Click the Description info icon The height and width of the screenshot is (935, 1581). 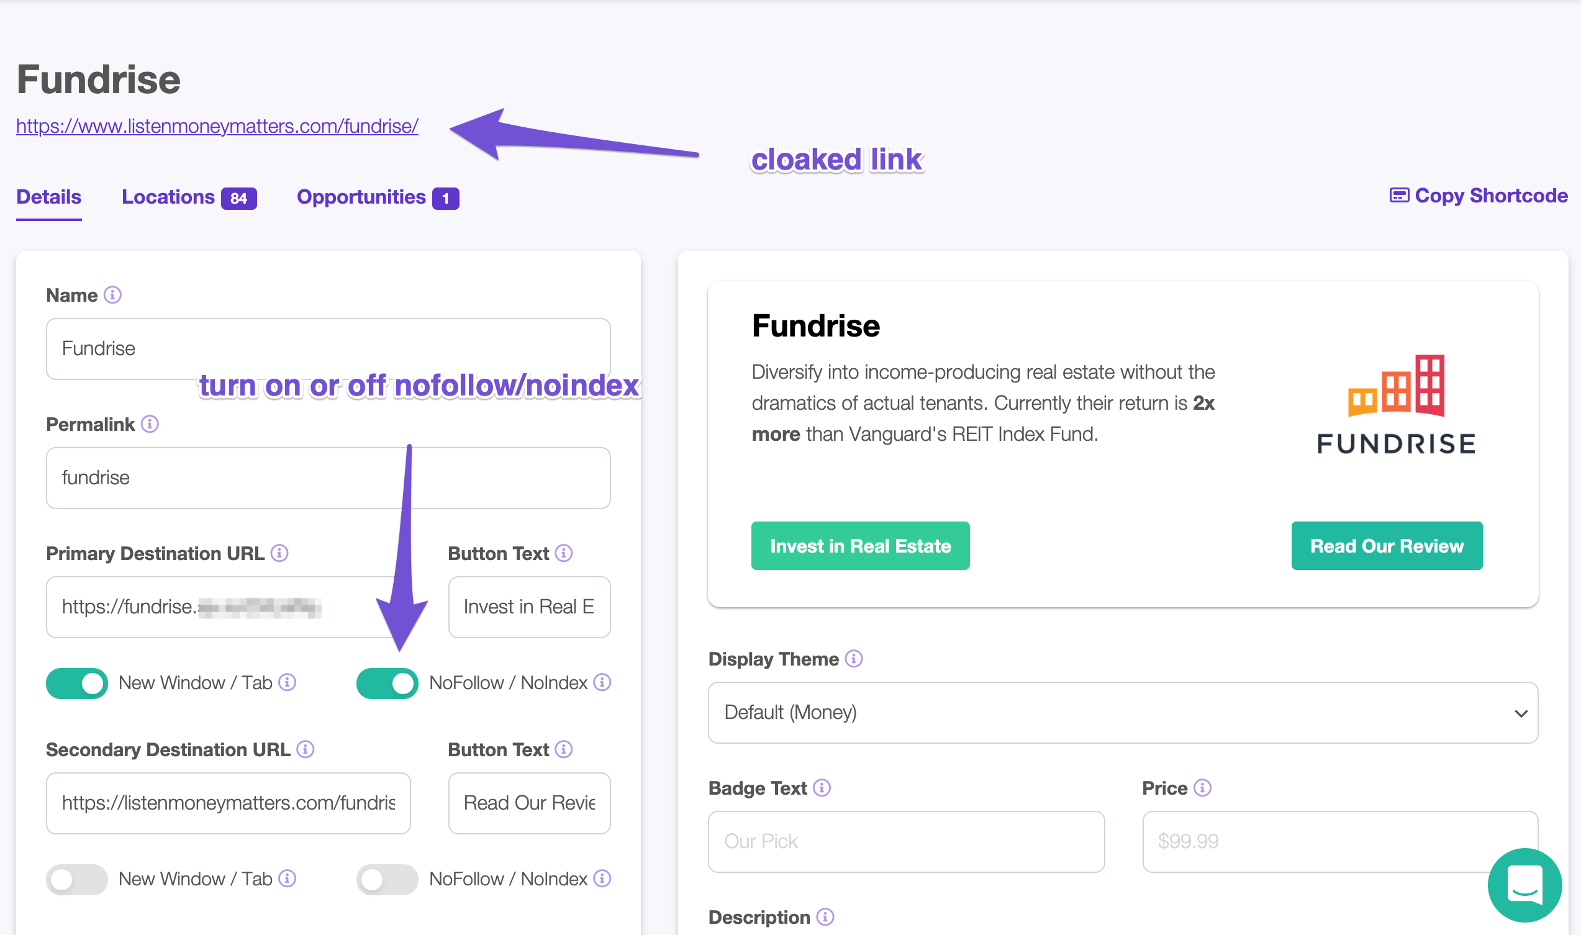[x=825, y=918]
